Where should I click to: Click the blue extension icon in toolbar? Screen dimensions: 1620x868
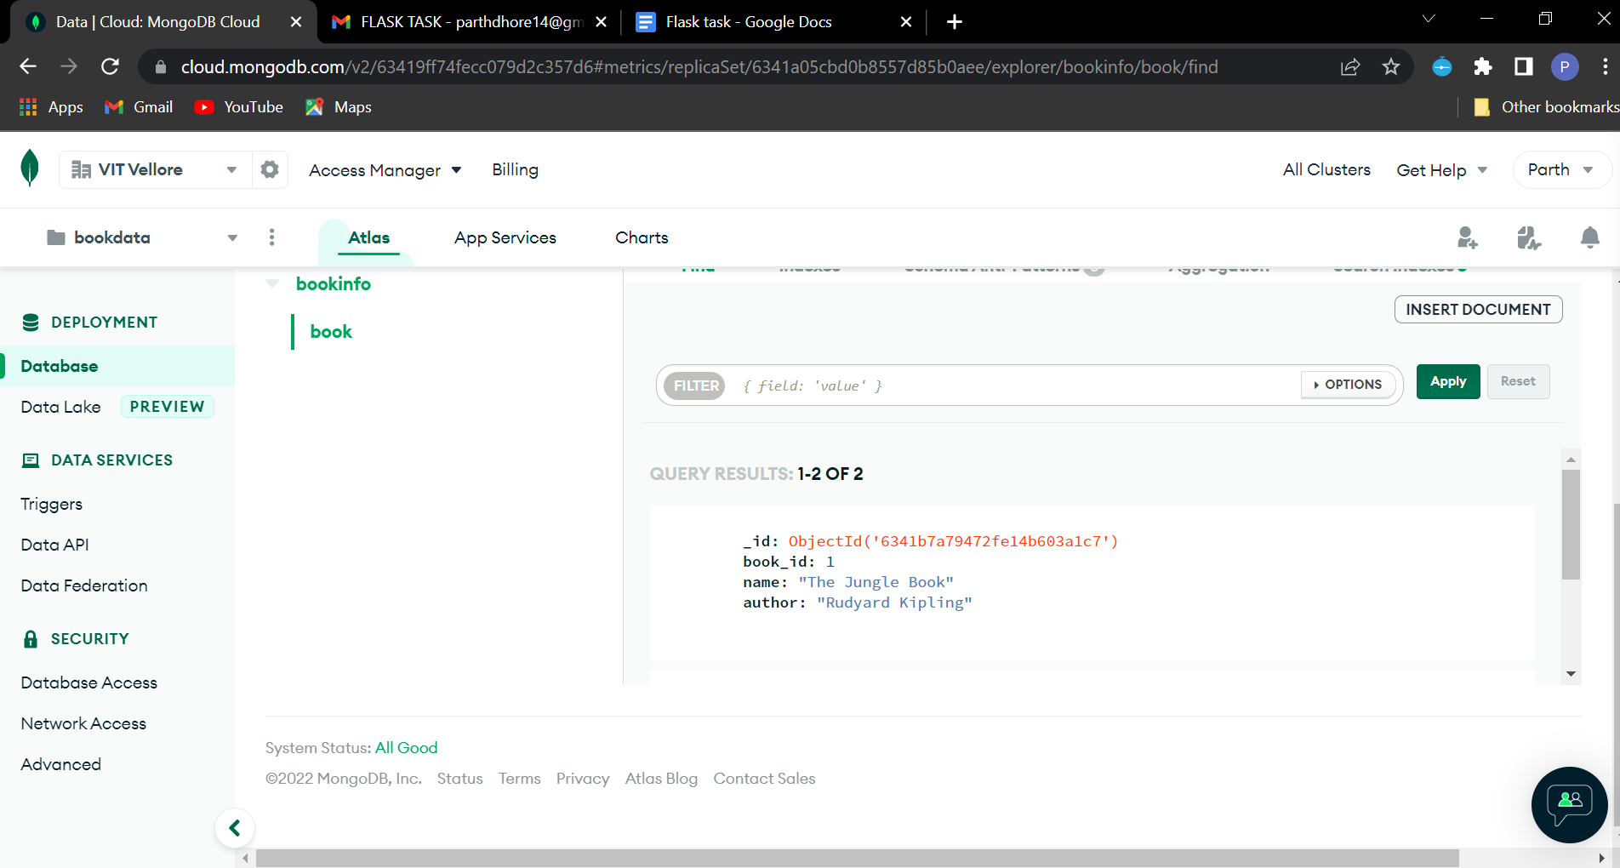1442,66
